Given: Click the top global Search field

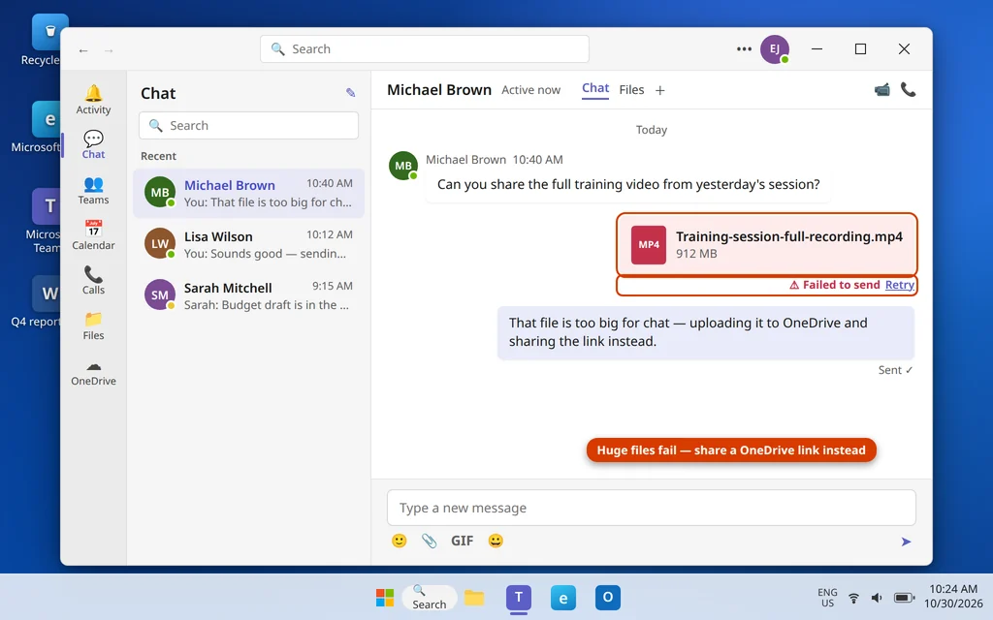Looking at the screenshot, I should point(425,48).
